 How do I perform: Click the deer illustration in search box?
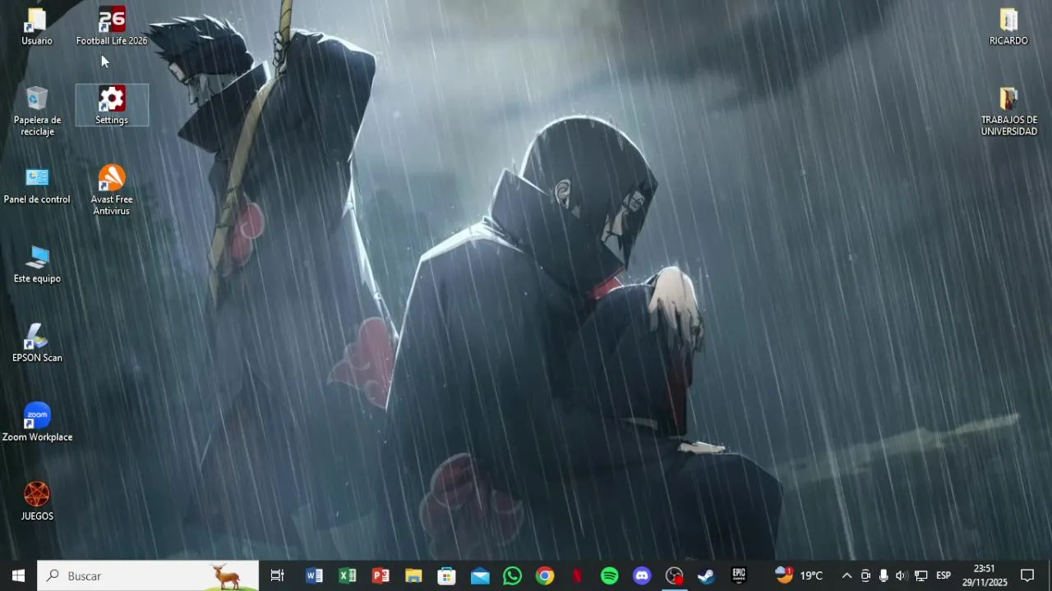[x=228, y=576]
